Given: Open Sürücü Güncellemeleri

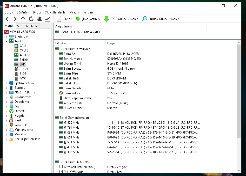Looking at the screenshot, I should tap(161, 19).
